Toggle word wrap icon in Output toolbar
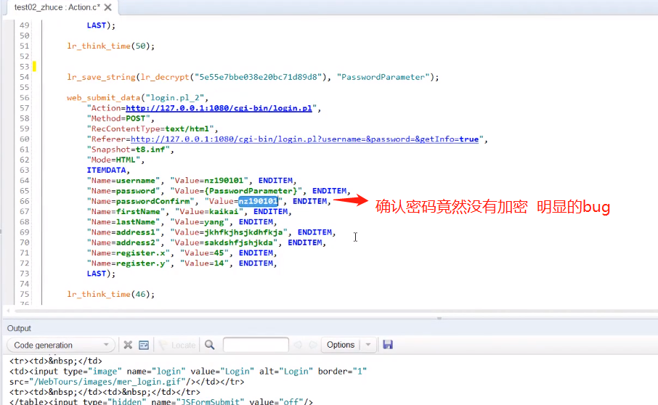Viewport: 658px width, 405px height. (144, 345)
